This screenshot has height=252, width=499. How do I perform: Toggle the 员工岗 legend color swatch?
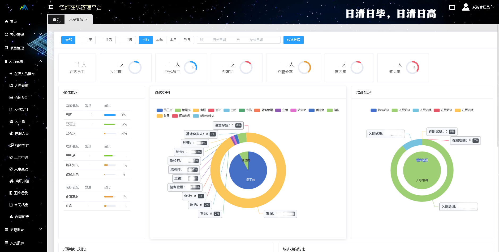coord(160,110)
